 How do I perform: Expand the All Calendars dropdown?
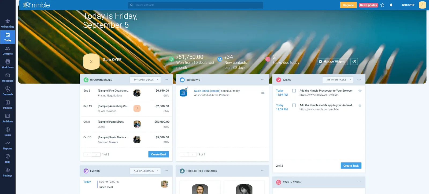(x=145, y=171)
